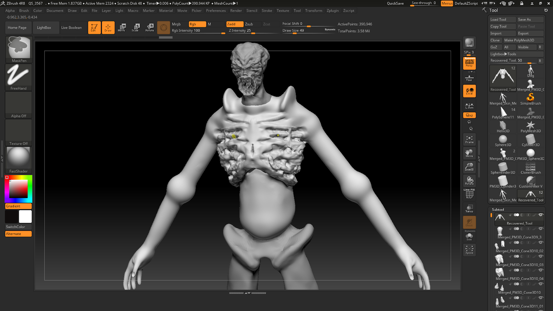Click the gizmo sphere icon beside Rotate

pos(163,28)
